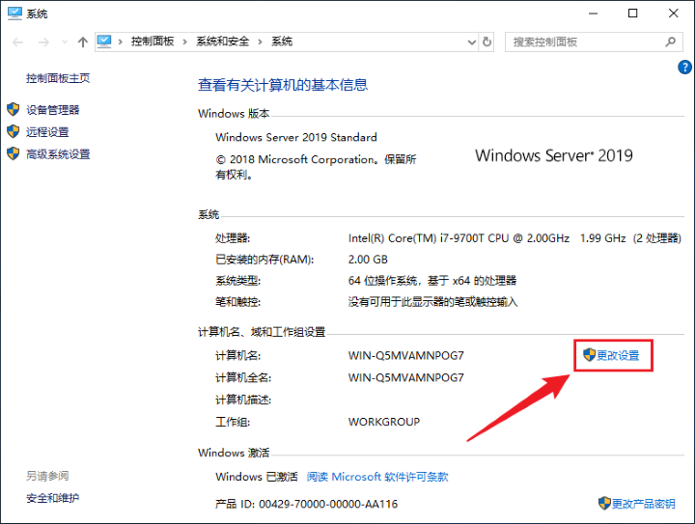Click the Back navigation arrow
695x524 pixels.
tap(17, 42)
